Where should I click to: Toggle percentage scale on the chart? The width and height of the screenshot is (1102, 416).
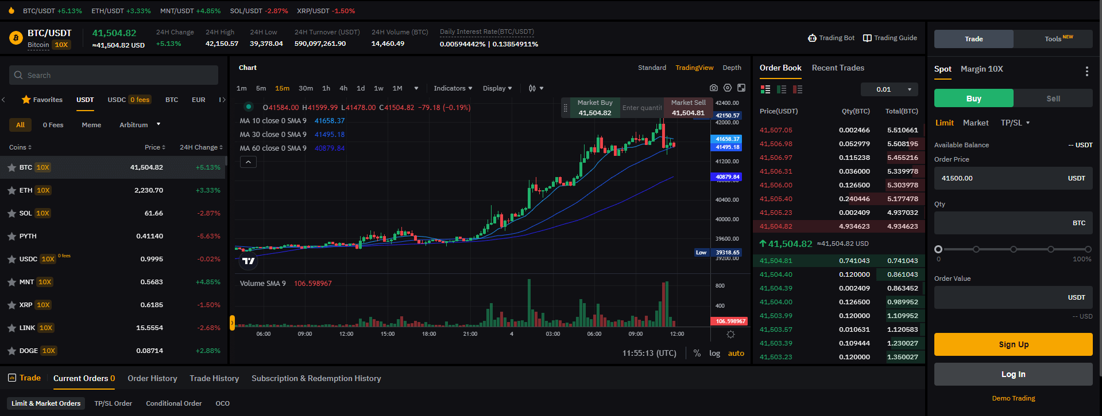pos(697,354)
